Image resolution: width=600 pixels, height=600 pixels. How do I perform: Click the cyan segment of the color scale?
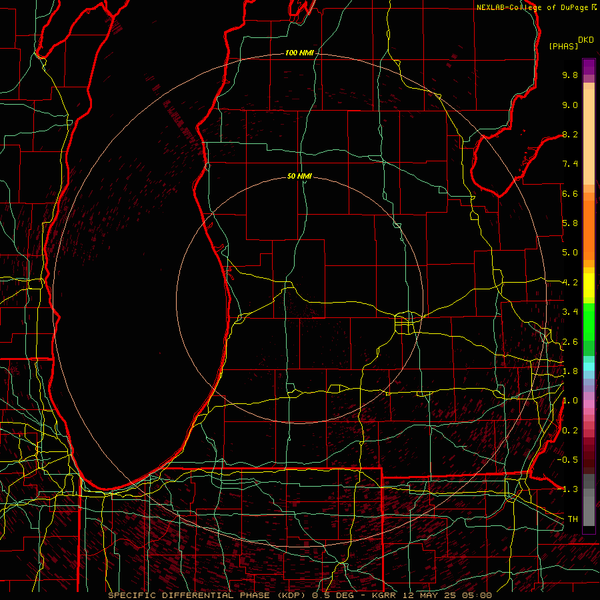589,366
